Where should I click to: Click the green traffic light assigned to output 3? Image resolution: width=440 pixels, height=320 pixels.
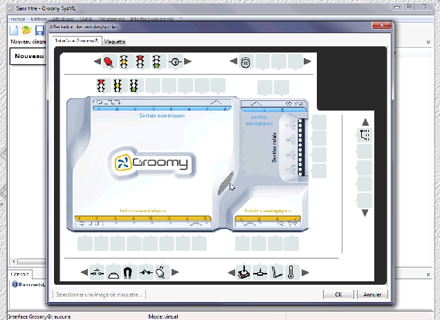[x=134, y=86]
